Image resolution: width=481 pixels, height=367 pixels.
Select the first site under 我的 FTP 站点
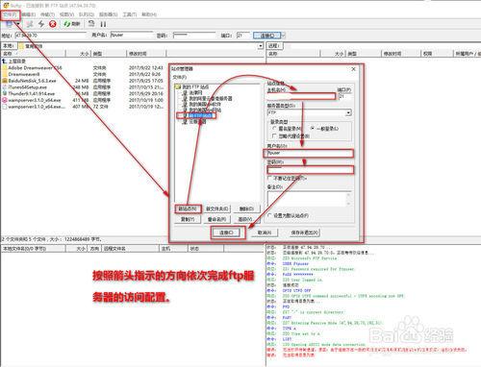tap(192, 92)
